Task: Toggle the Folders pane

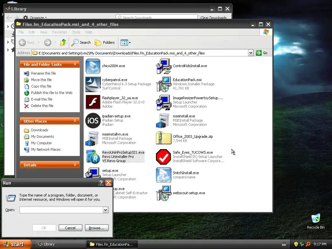Action: click(x=105, y=42)
